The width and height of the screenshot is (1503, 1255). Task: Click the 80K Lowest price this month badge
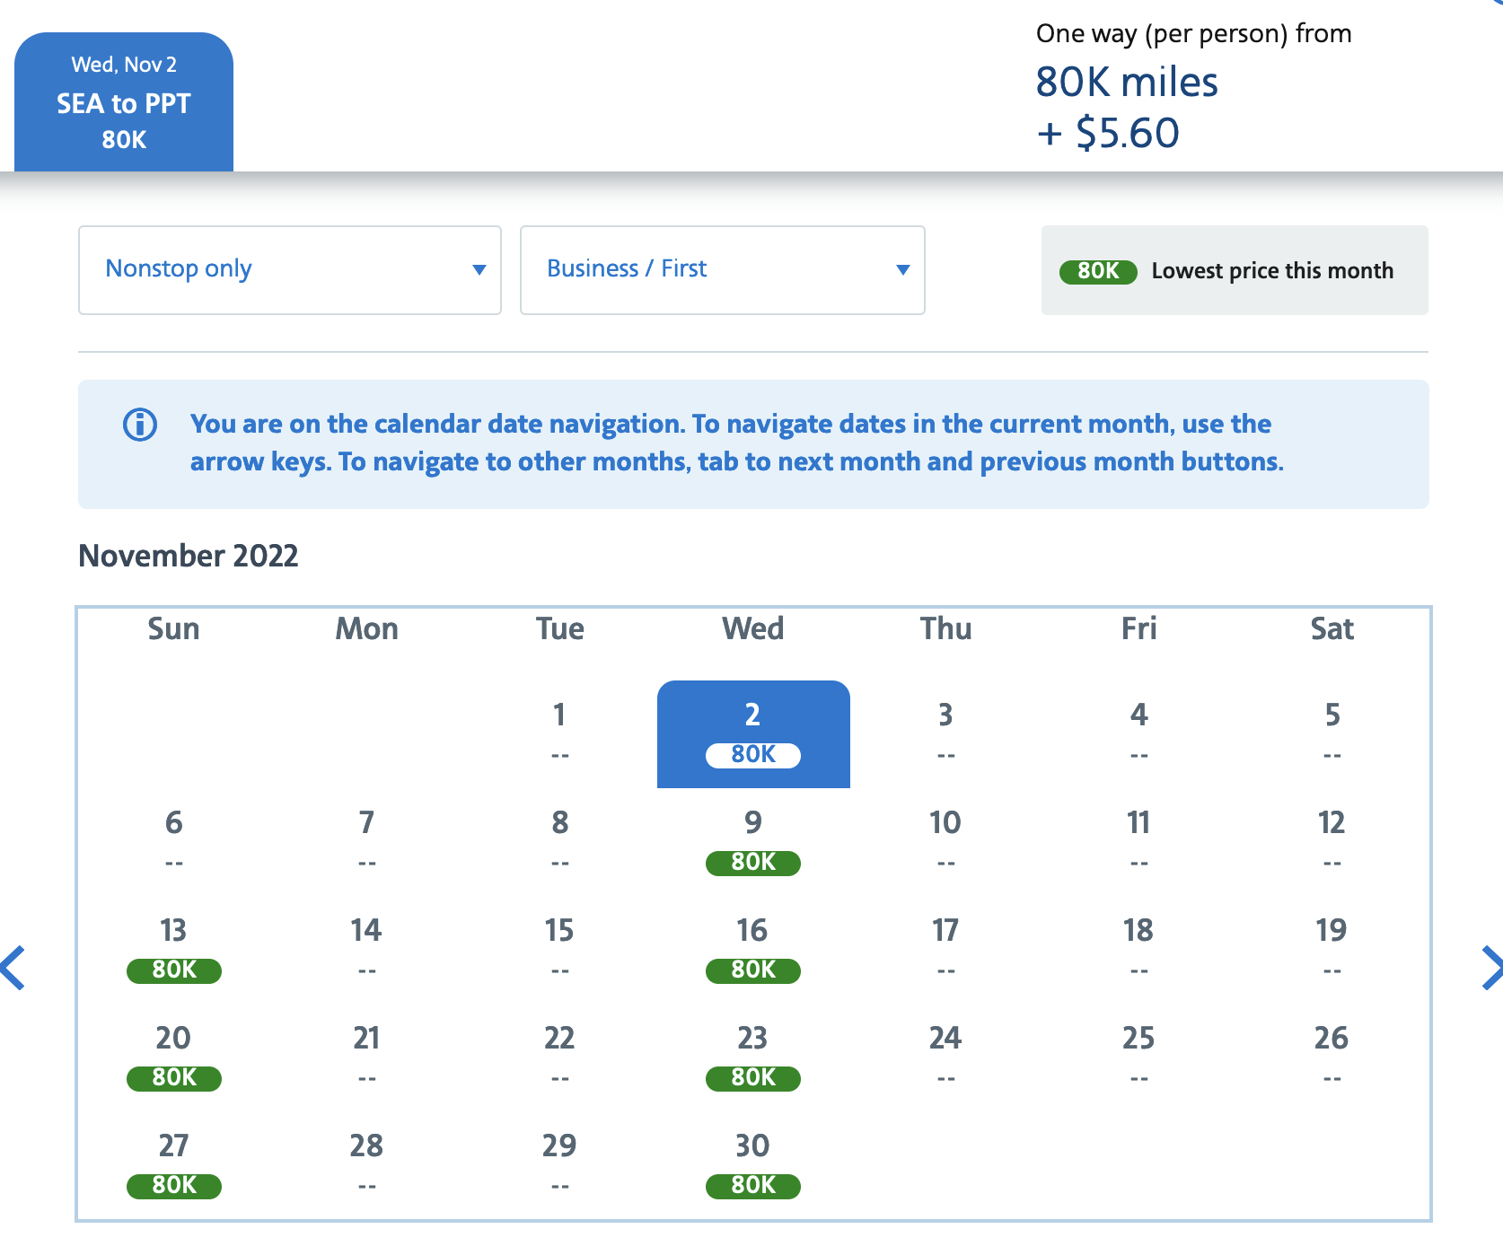click(x=1098, y=271)
